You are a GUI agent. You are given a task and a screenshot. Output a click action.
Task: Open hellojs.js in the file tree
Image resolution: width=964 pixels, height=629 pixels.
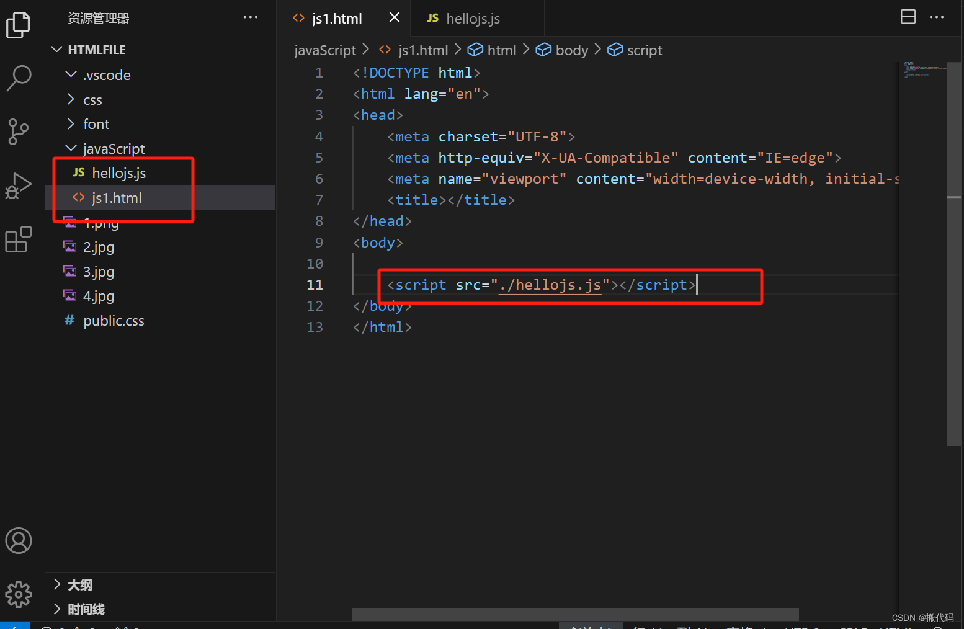[x=160, y=173]
